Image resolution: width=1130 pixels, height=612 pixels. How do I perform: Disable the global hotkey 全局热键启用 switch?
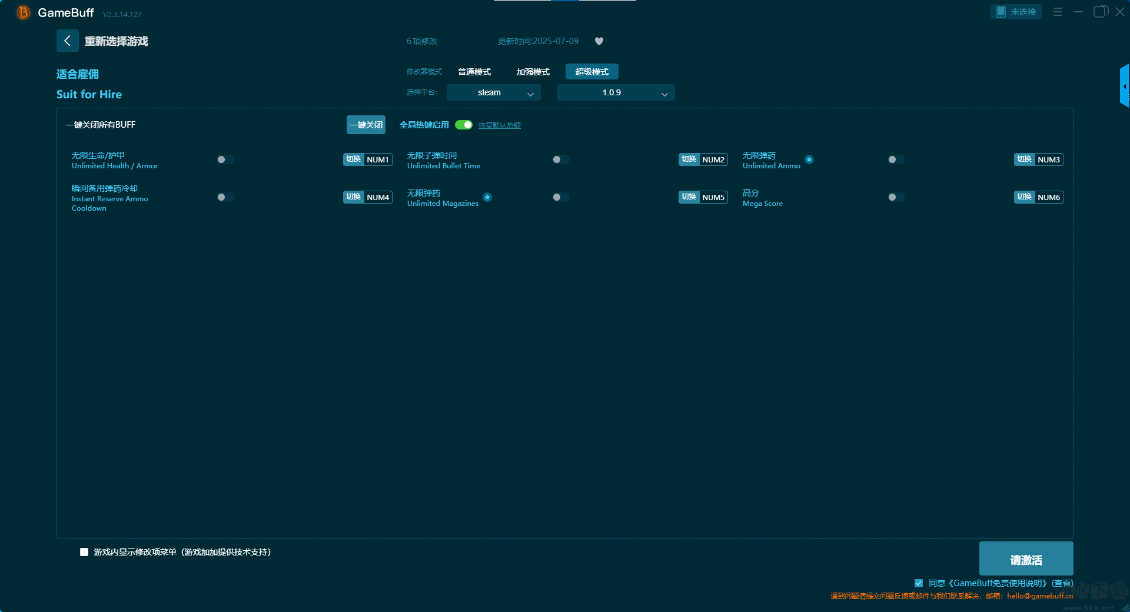coord(464,125)
